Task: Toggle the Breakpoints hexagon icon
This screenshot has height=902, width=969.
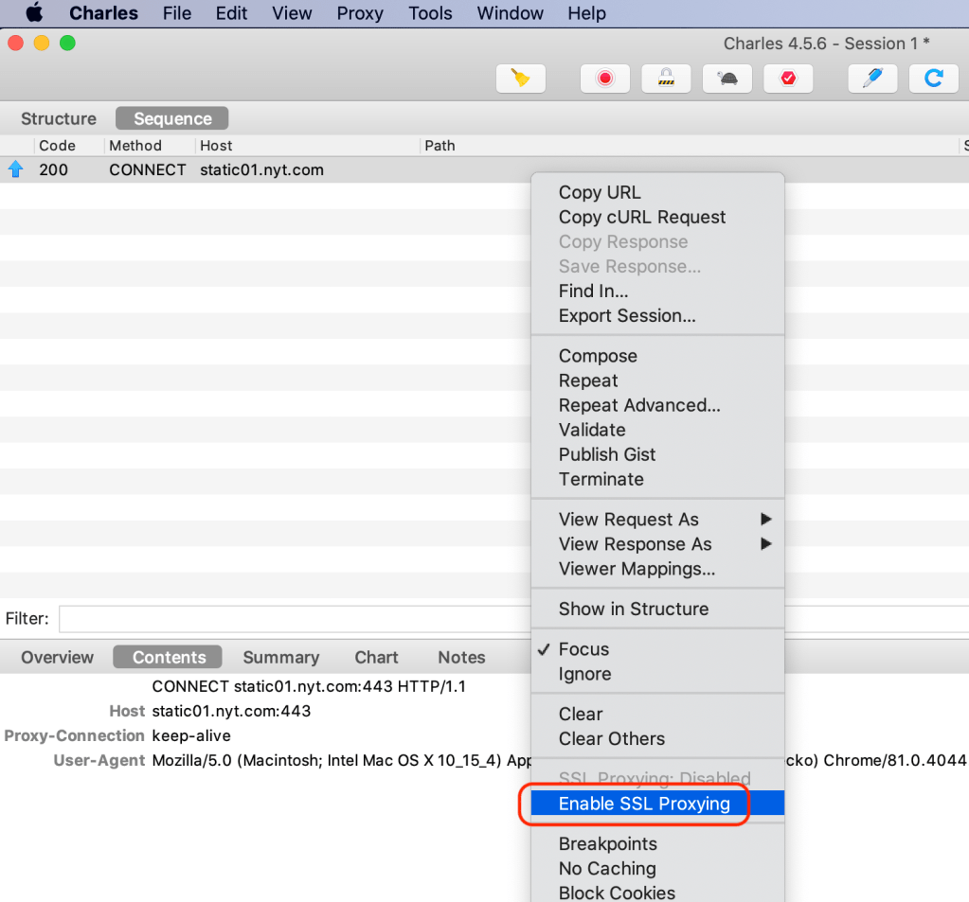Action: click(787, 79)
